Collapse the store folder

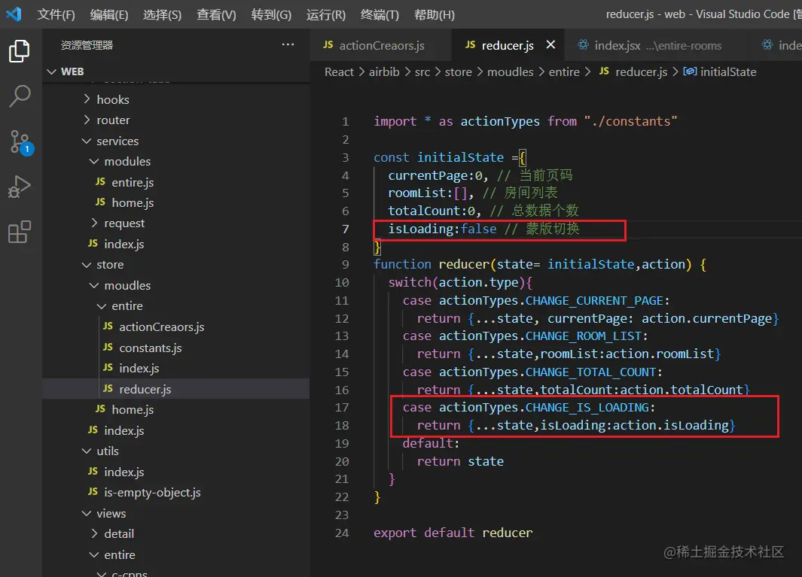87,264
